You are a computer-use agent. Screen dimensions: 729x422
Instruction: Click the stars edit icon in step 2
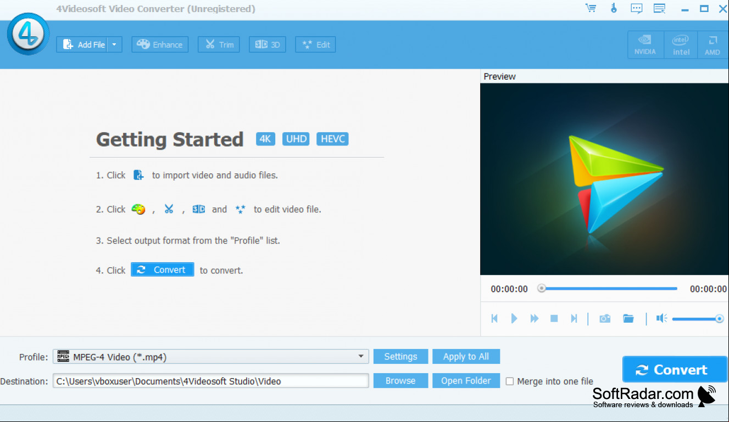(240, 209)
